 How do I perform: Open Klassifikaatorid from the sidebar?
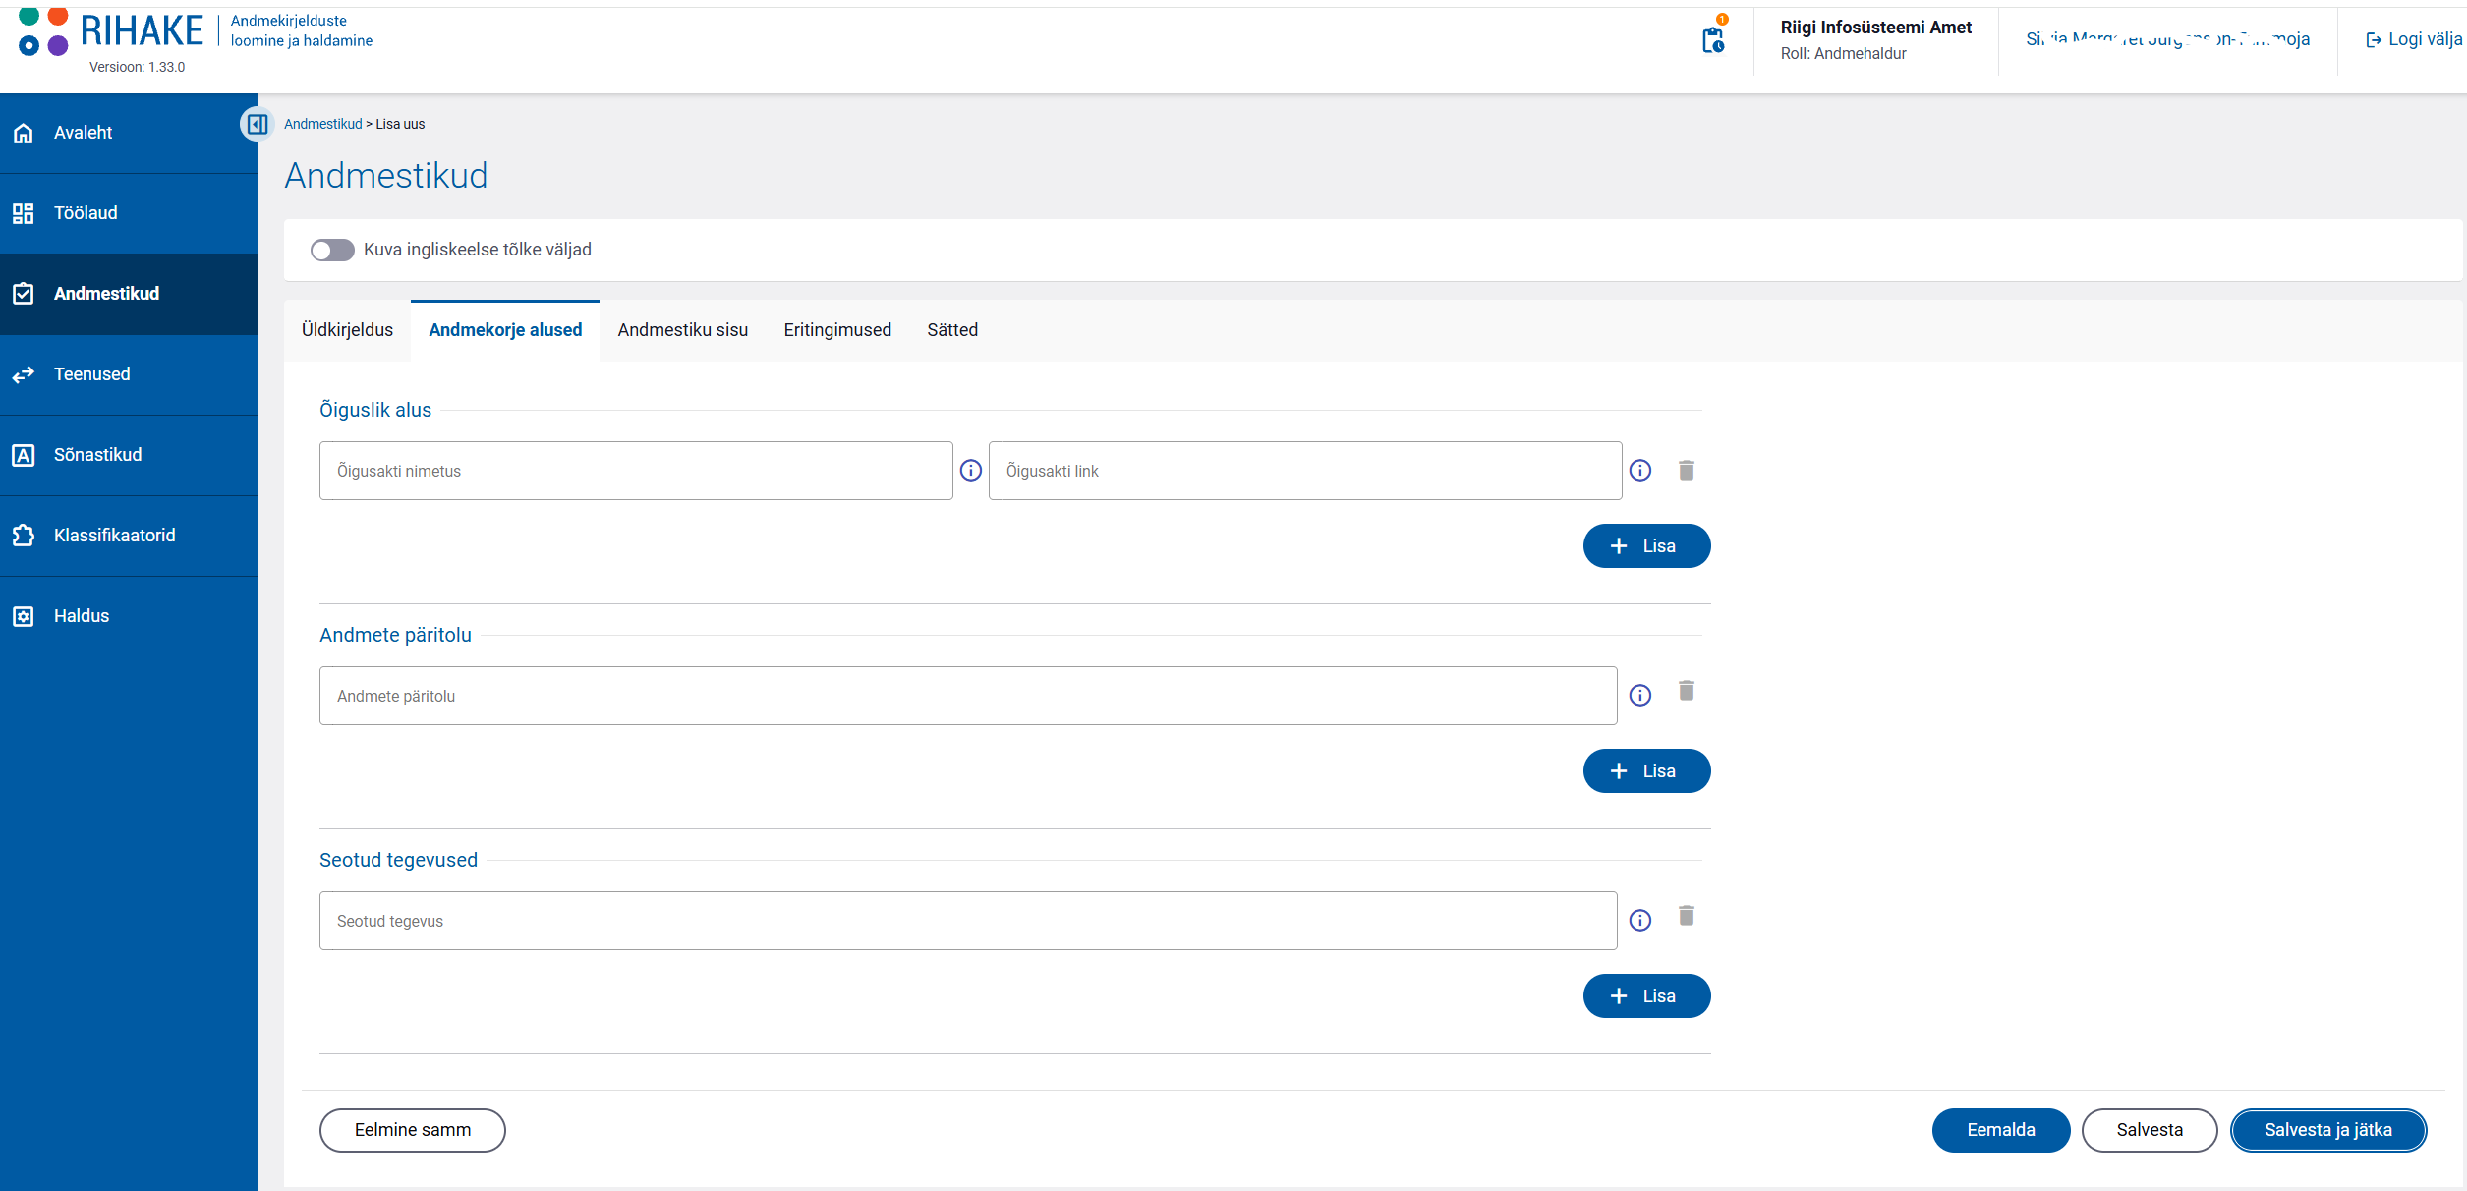coord(129,536)
